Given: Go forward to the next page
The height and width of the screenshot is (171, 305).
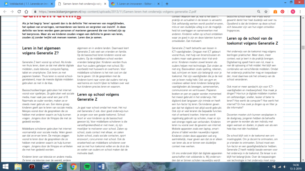Looking at the screenshot, I should tap(12, 12).
